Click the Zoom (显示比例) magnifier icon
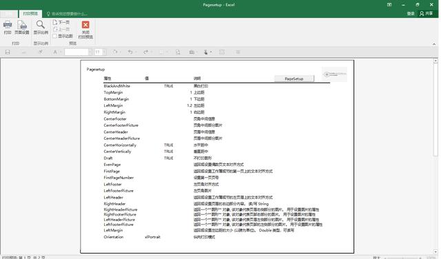Screen dimensions: 441x259 41,25
